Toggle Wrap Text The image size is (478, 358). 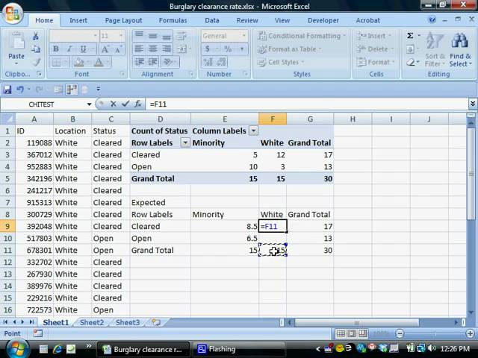181,36
